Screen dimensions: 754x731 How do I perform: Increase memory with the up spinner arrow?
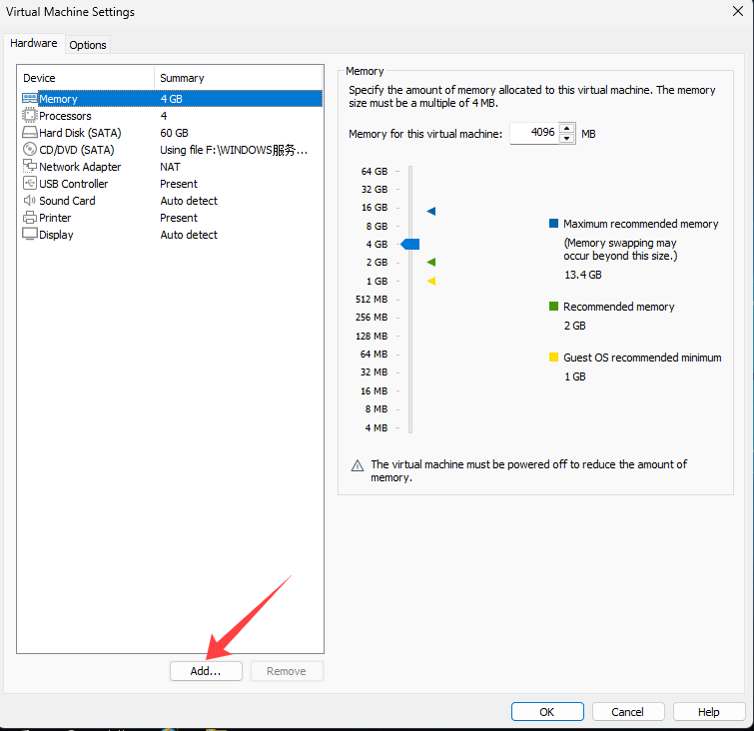(567, 129)
